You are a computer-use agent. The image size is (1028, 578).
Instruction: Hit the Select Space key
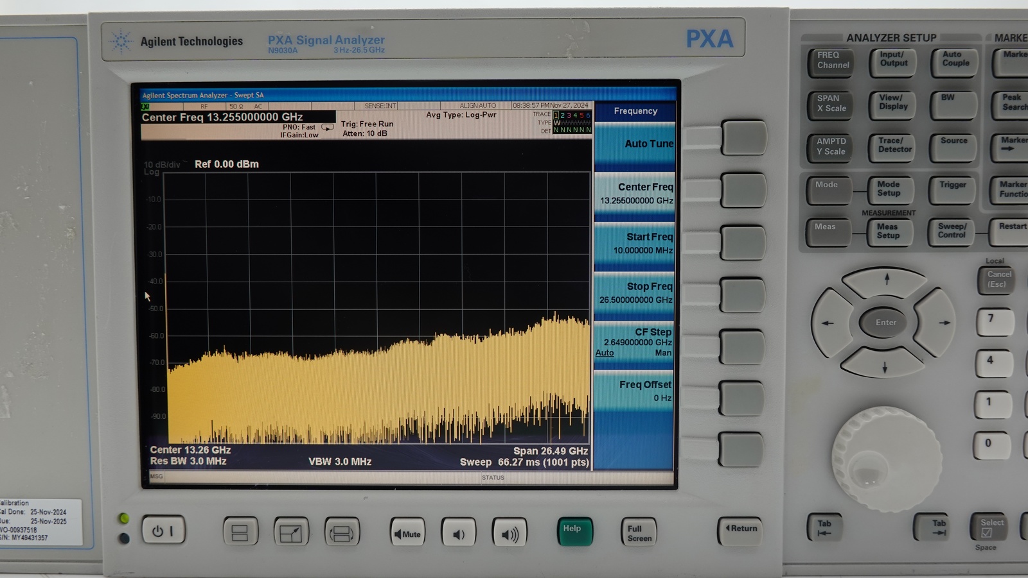coord(988,527)
